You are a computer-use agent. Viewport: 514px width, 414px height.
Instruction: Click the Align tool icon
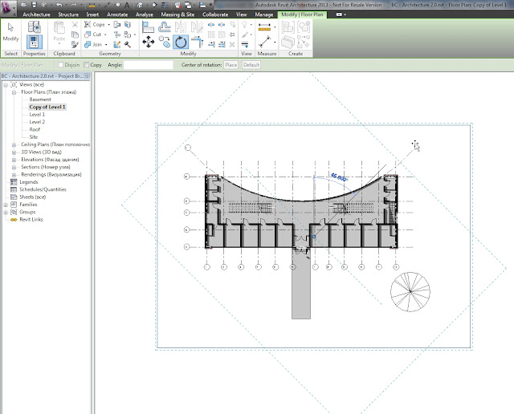click(148, 26)
